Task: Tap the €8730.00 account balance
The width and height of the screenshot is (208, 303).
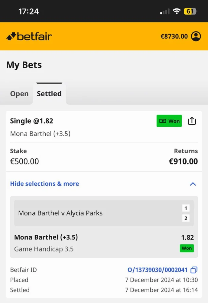Action: [x=174, y=36]
